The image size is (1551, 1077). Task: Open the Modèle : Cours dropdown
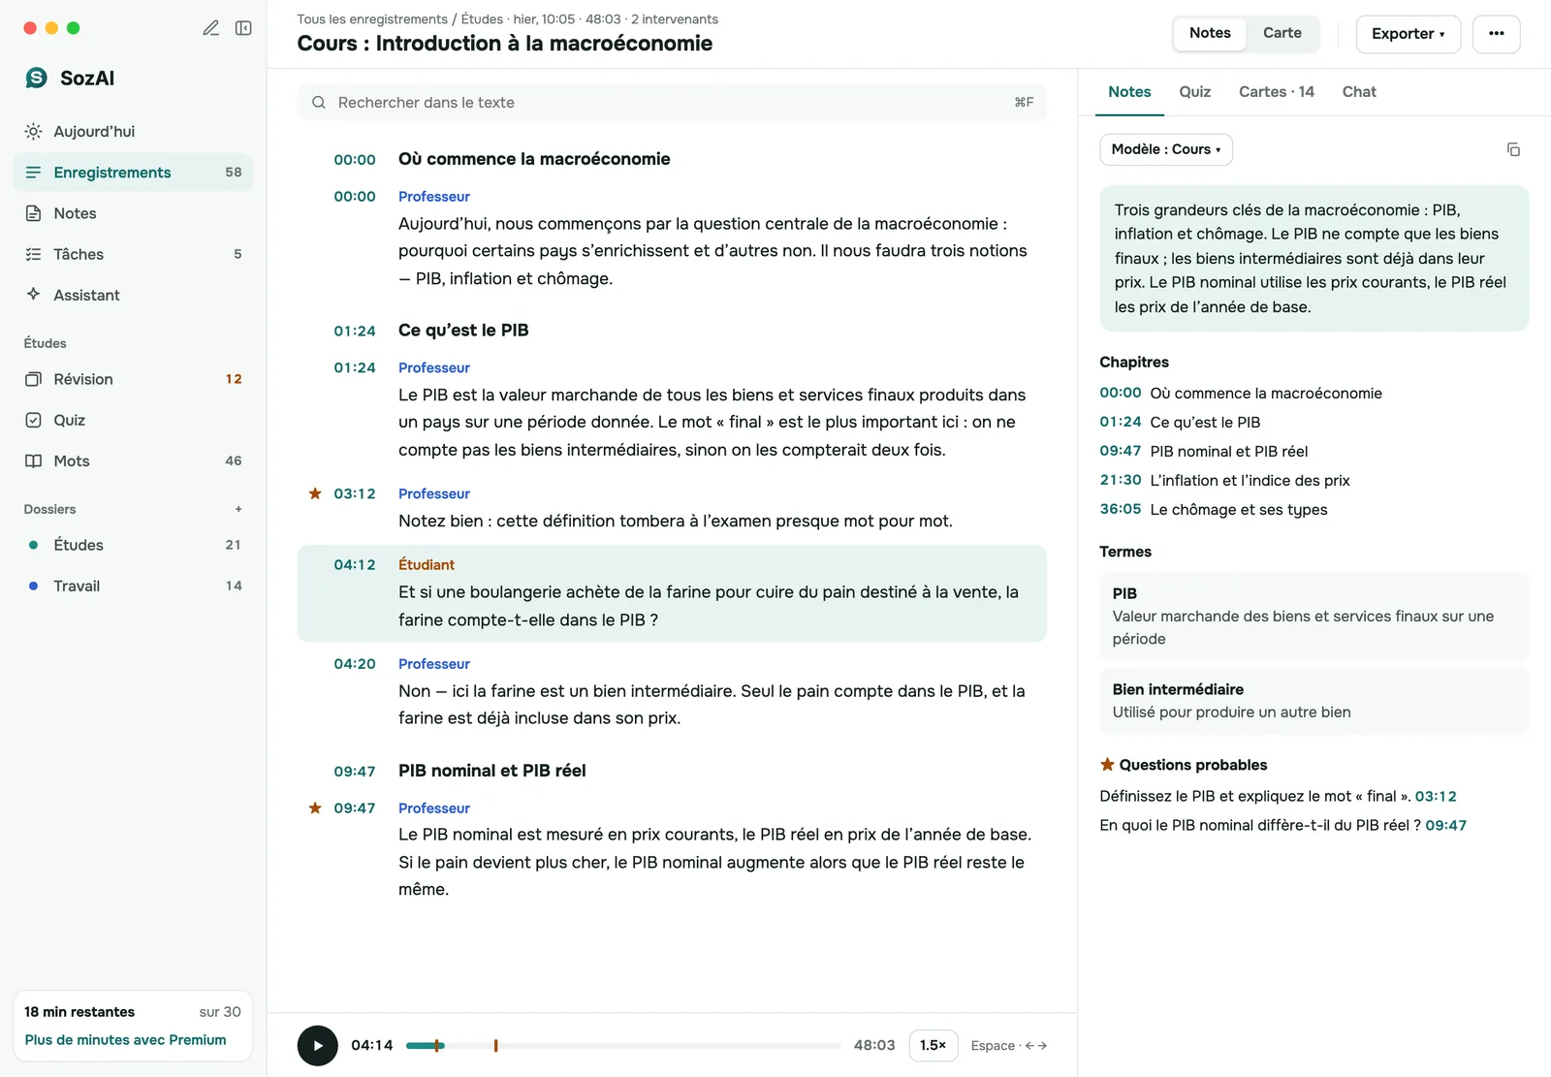1166,149
